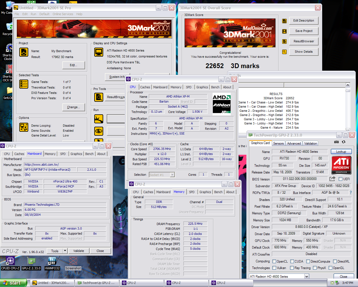Click the GPU-Z refresh icon

(x=344, y=142)
